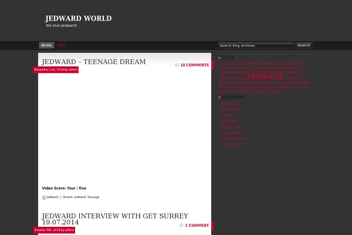Select the Celebrity tag

point(302,63)
